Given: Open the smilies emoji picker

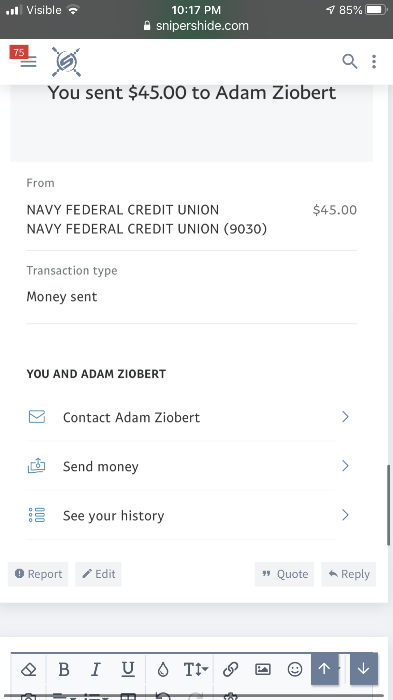Looking at the screenshot, I should click(x=295, y=669).
